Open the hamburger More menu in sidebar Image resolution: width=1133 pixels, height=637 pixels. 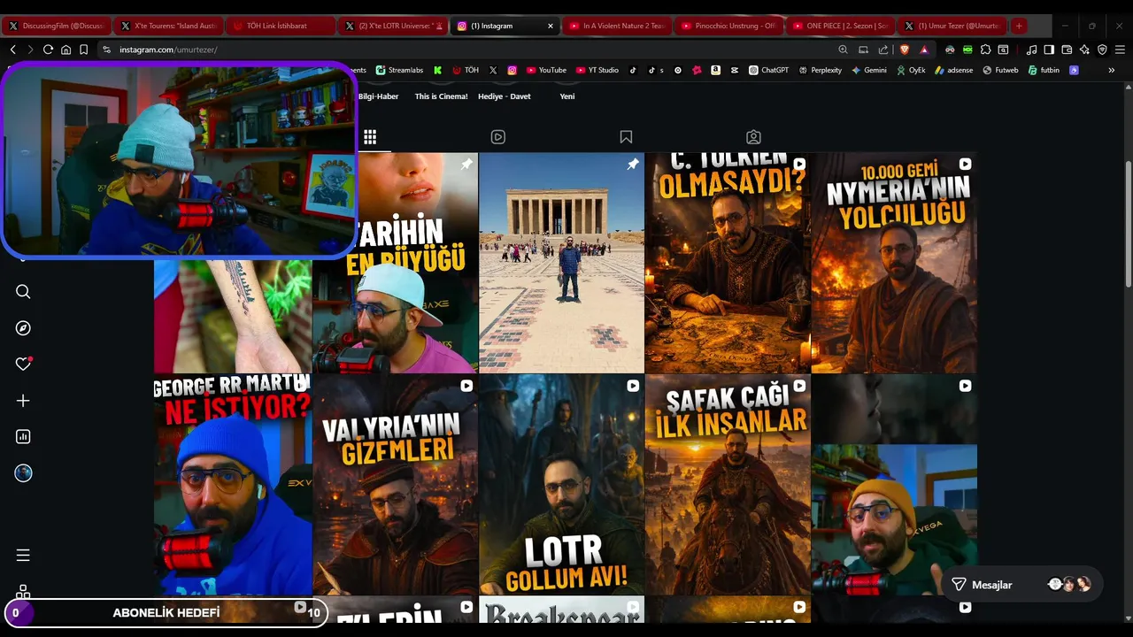tap(23, 556)
